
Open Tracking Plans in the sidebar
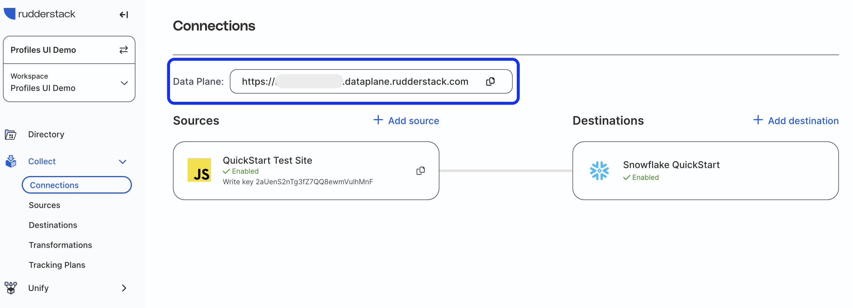point(57,265)
